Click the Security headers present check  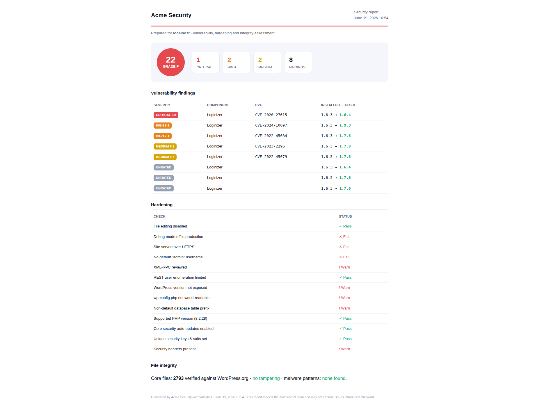(175, 349)
